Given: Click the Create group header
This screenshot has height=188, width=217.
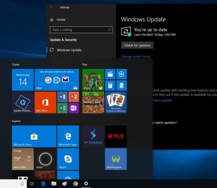Looking at the screenshot, I should point(15,65).
